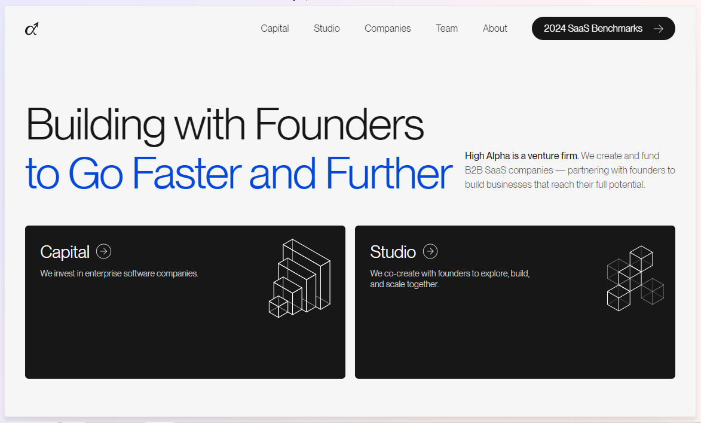
Task: Click the arrow circle next to Studio
Action: 430,251
